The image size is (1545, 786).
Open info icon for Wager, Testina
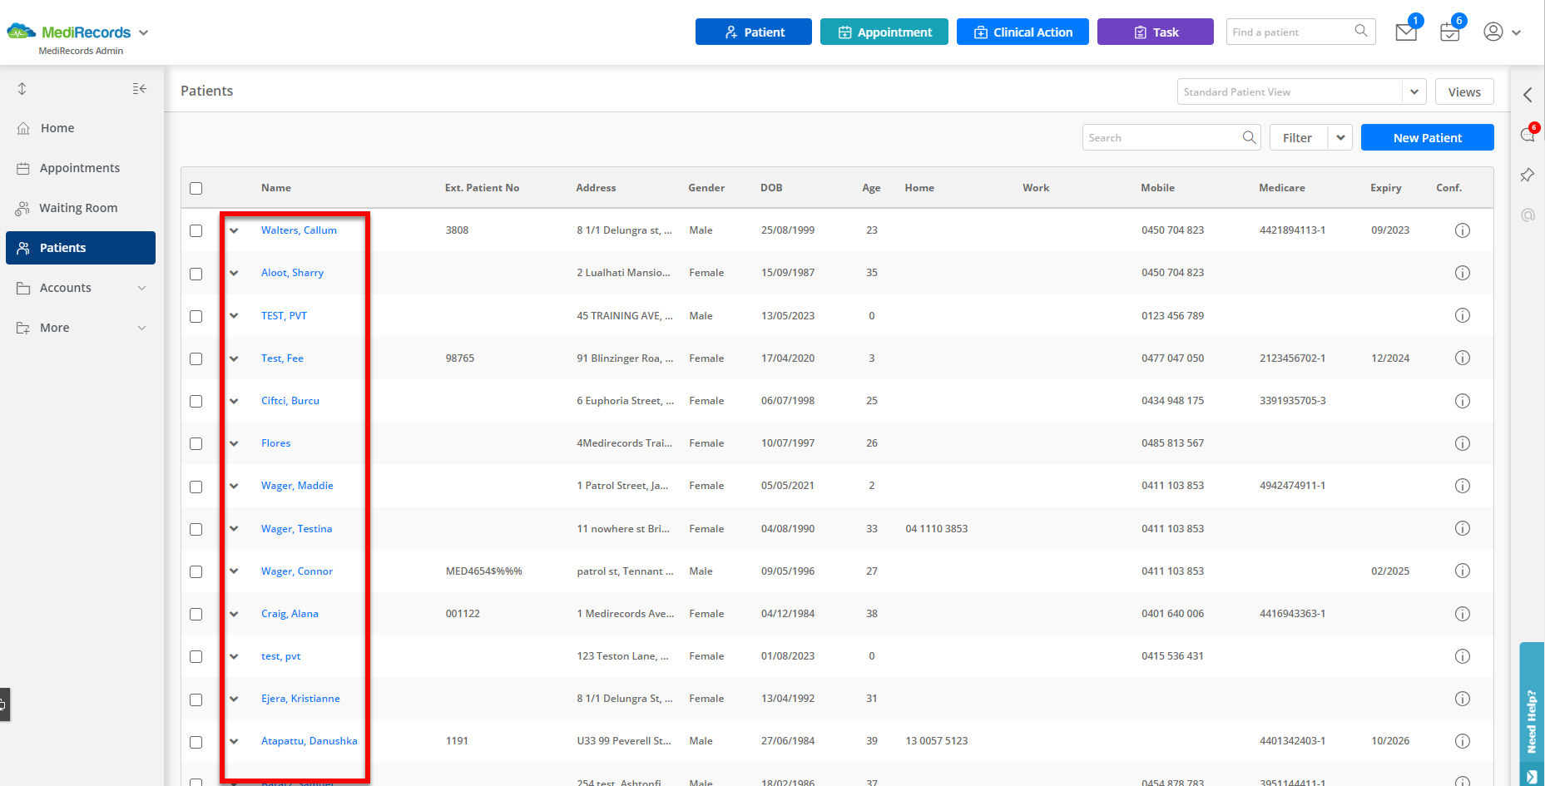(x=1463, y=528)
